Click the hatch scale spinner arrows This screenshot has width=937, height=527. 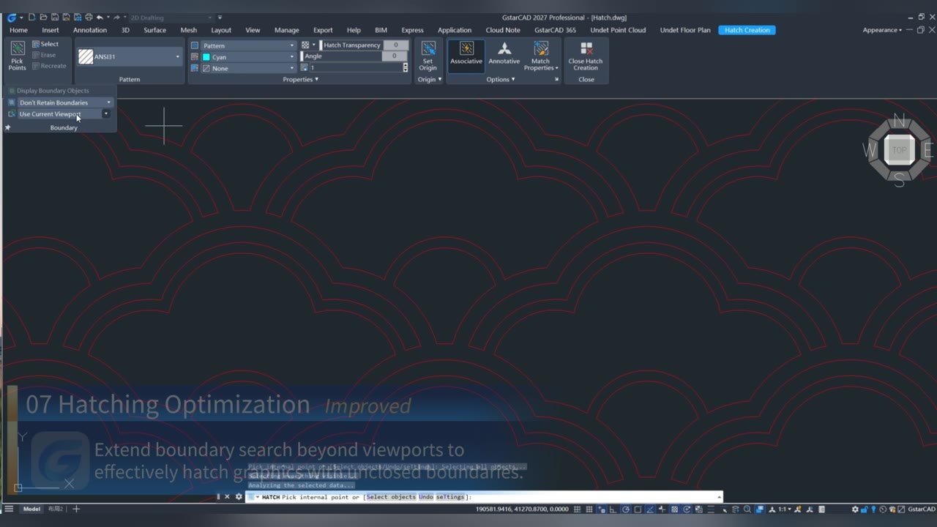[x=406, y=68]
